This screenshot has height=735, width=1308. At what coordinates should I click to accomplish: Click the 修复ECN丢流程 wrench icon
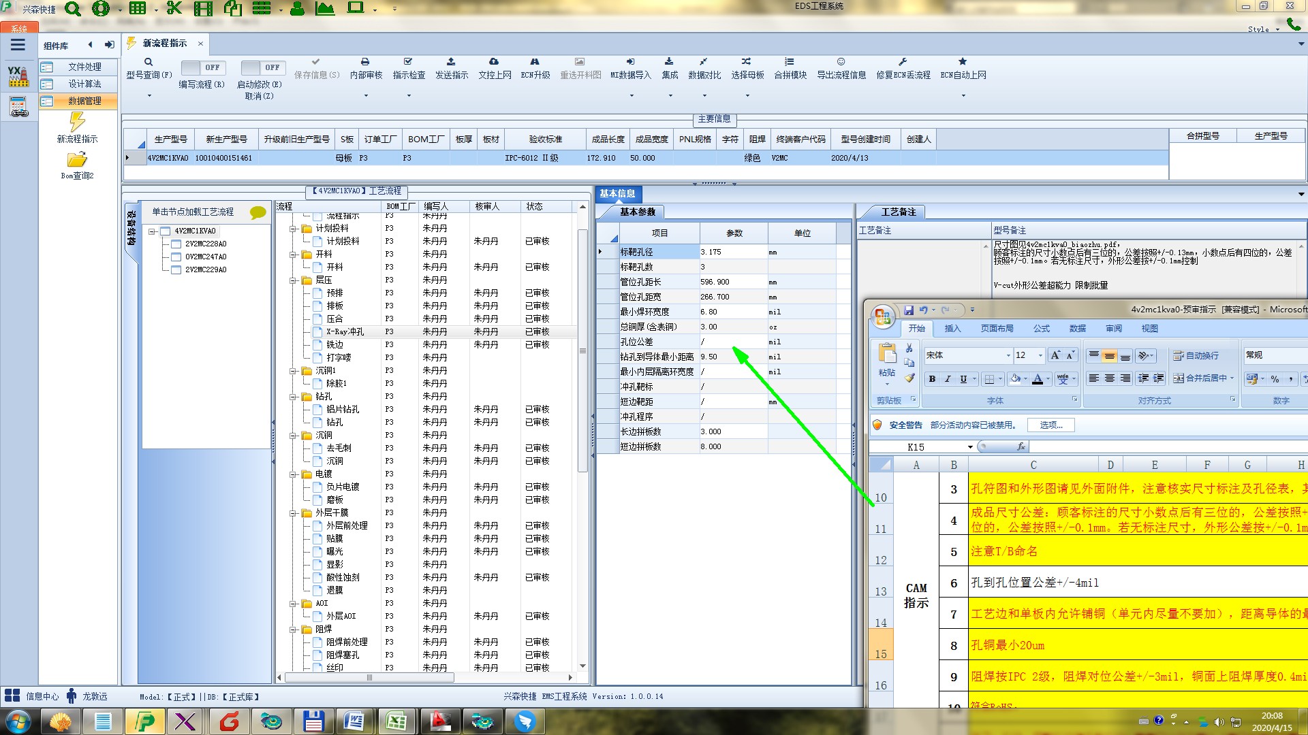click(x=902, y=62)
